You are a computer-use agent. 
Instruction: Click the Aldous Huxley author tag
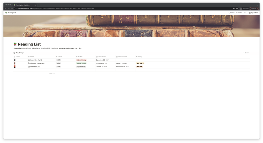[81, 60]
